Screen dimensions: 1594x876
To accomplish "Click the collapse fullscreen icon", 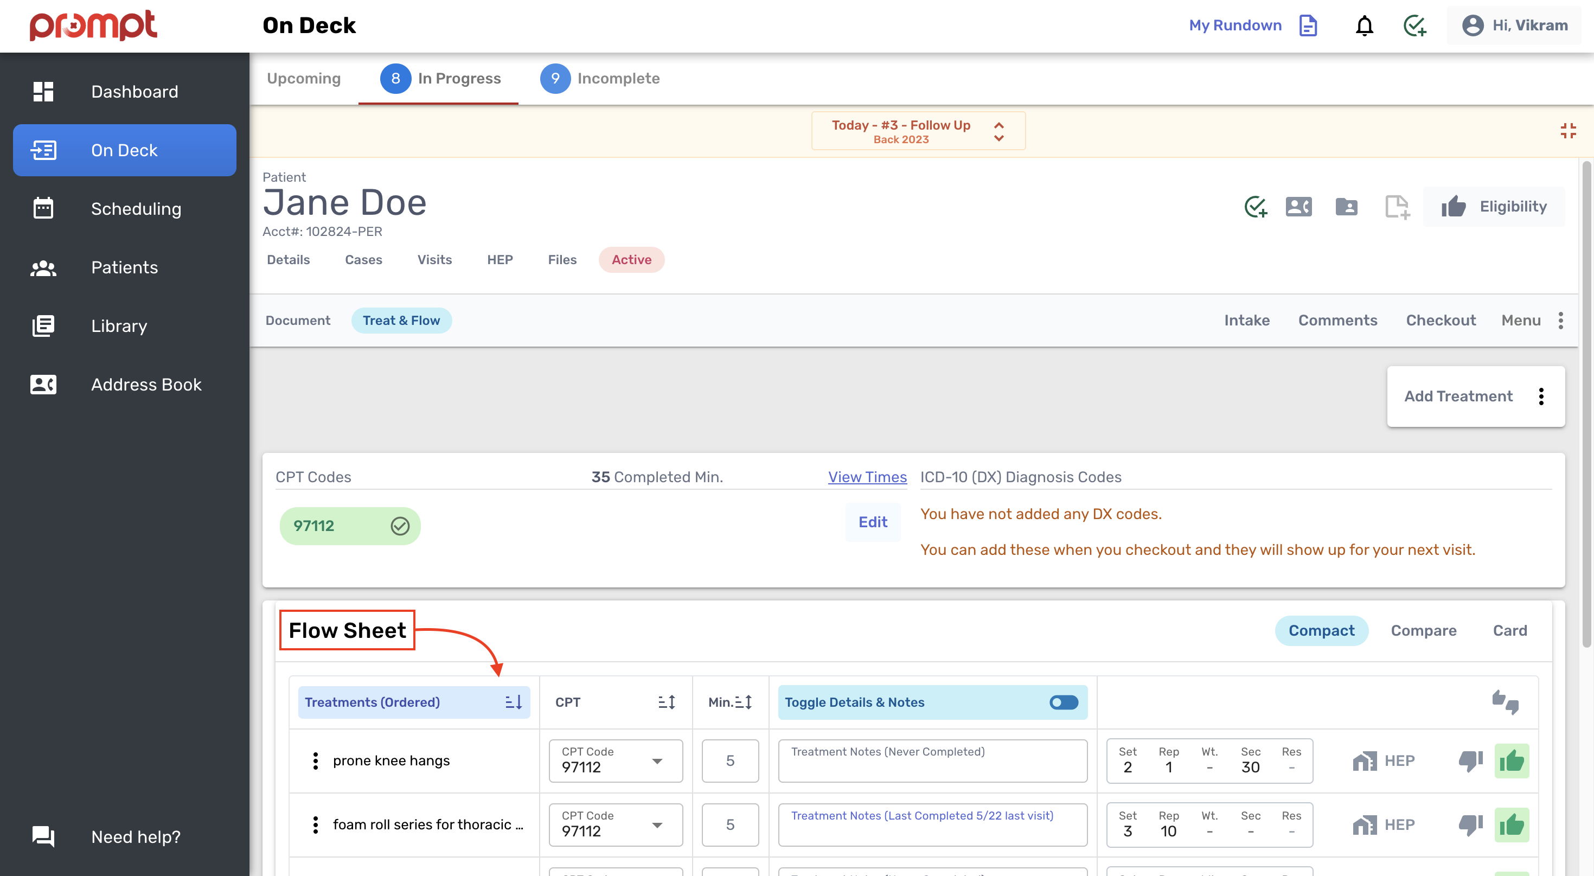I will tap(1567, 131).
